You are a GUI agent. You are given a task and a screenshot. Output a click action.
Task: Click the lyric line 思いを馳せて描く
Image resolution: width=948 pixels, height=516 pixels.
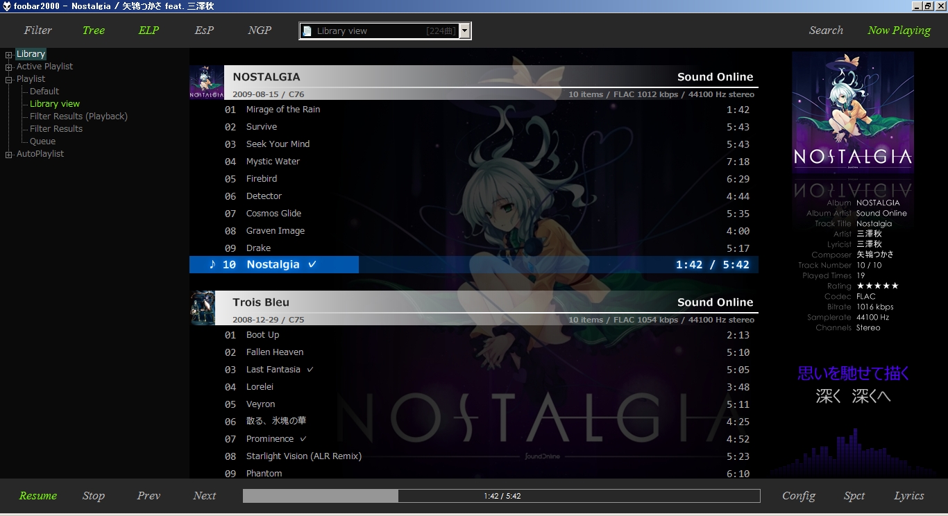(x=854, y=373)
